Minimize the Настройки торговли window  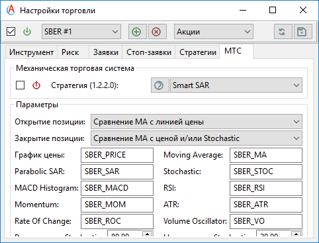[x=243, y=10]
